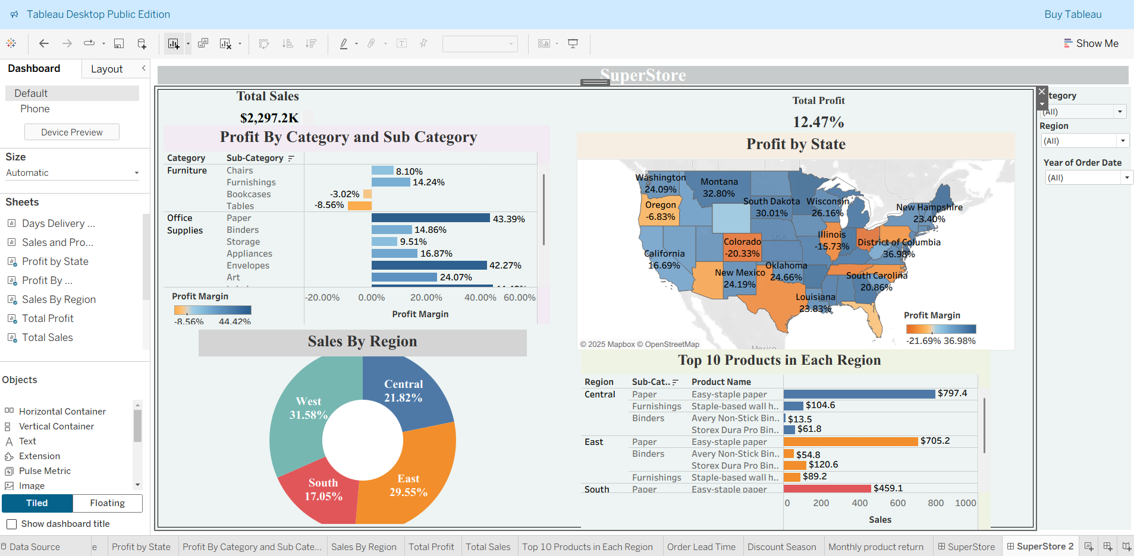Click the dashboard container drag handle
The image size is (1134, 556).
click(x=595, y=83)
